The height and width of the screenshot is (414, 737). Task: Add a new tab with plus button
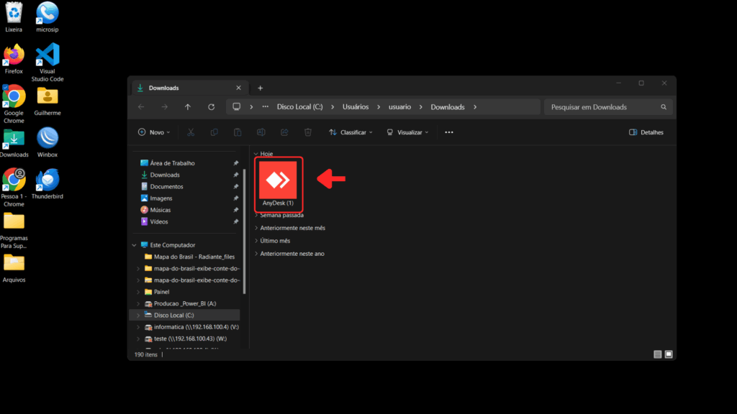pos(260,88)
